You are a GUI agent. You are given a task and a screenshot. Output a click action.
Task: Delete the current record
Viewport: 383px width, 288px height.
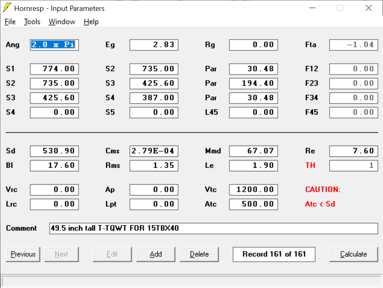coord(199,254)
